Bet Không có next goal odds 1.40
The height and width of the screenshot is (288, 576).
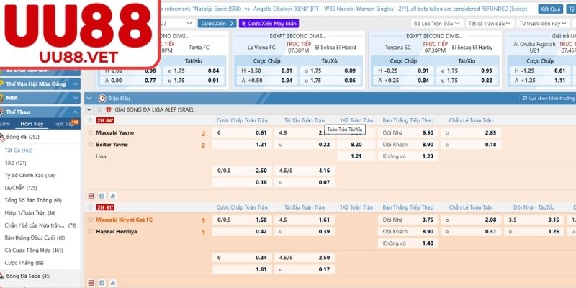pos(408,243)
